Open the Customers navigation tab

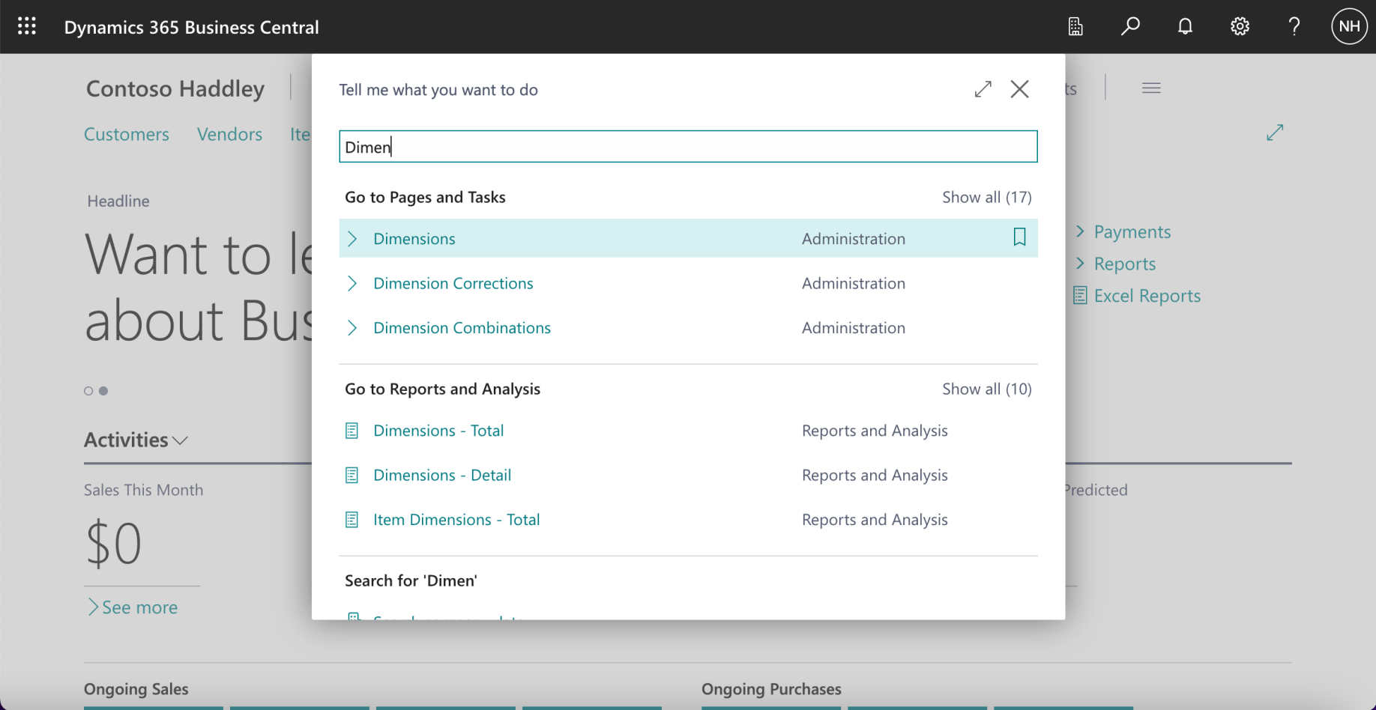click(x=127, y=134)
